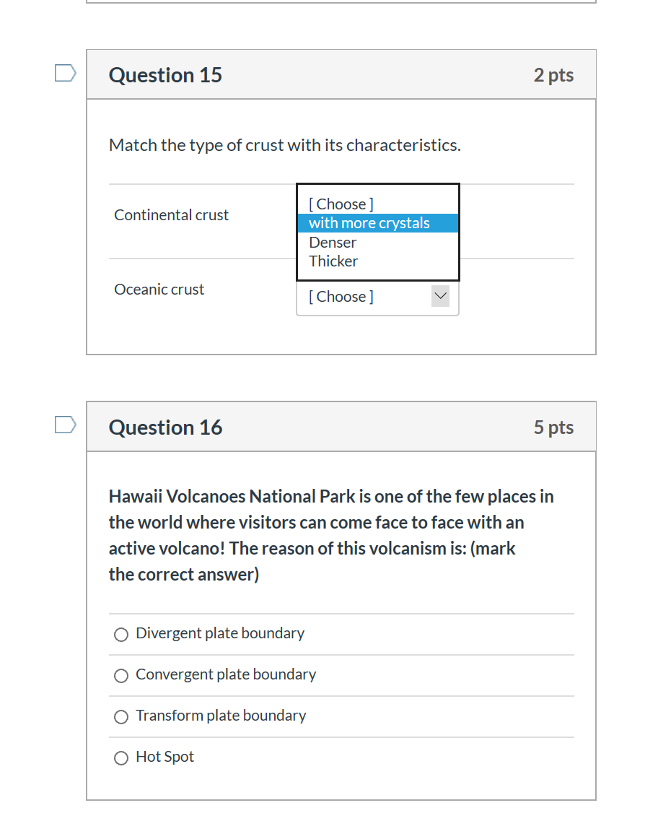Screen dimensions: 658x821
Task: Click the 'Oceanic crust' label
Action: pyautogui.click(x=159, y=290)
